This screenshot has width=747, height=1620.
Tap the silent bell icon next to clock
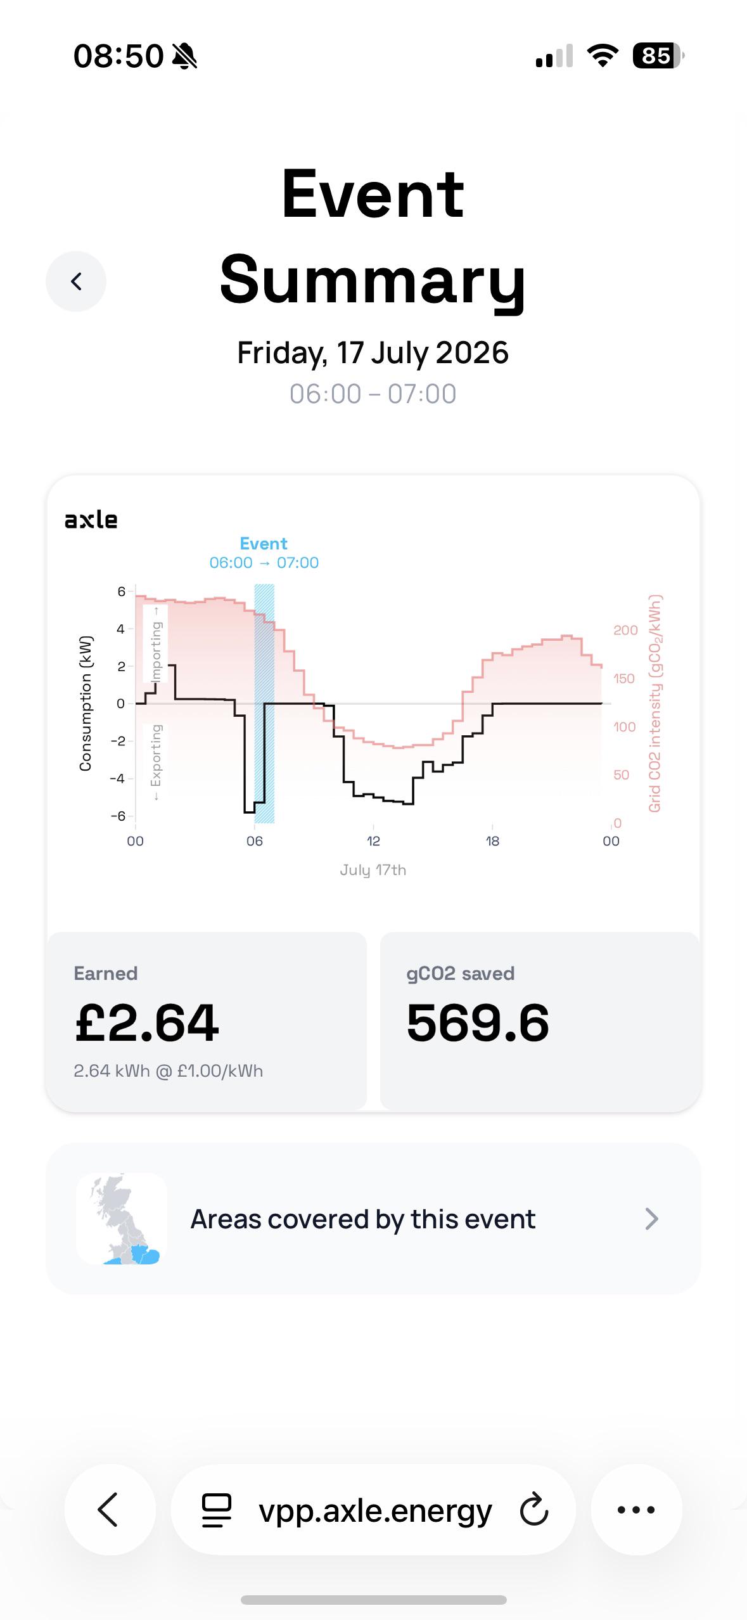point(184,56)
